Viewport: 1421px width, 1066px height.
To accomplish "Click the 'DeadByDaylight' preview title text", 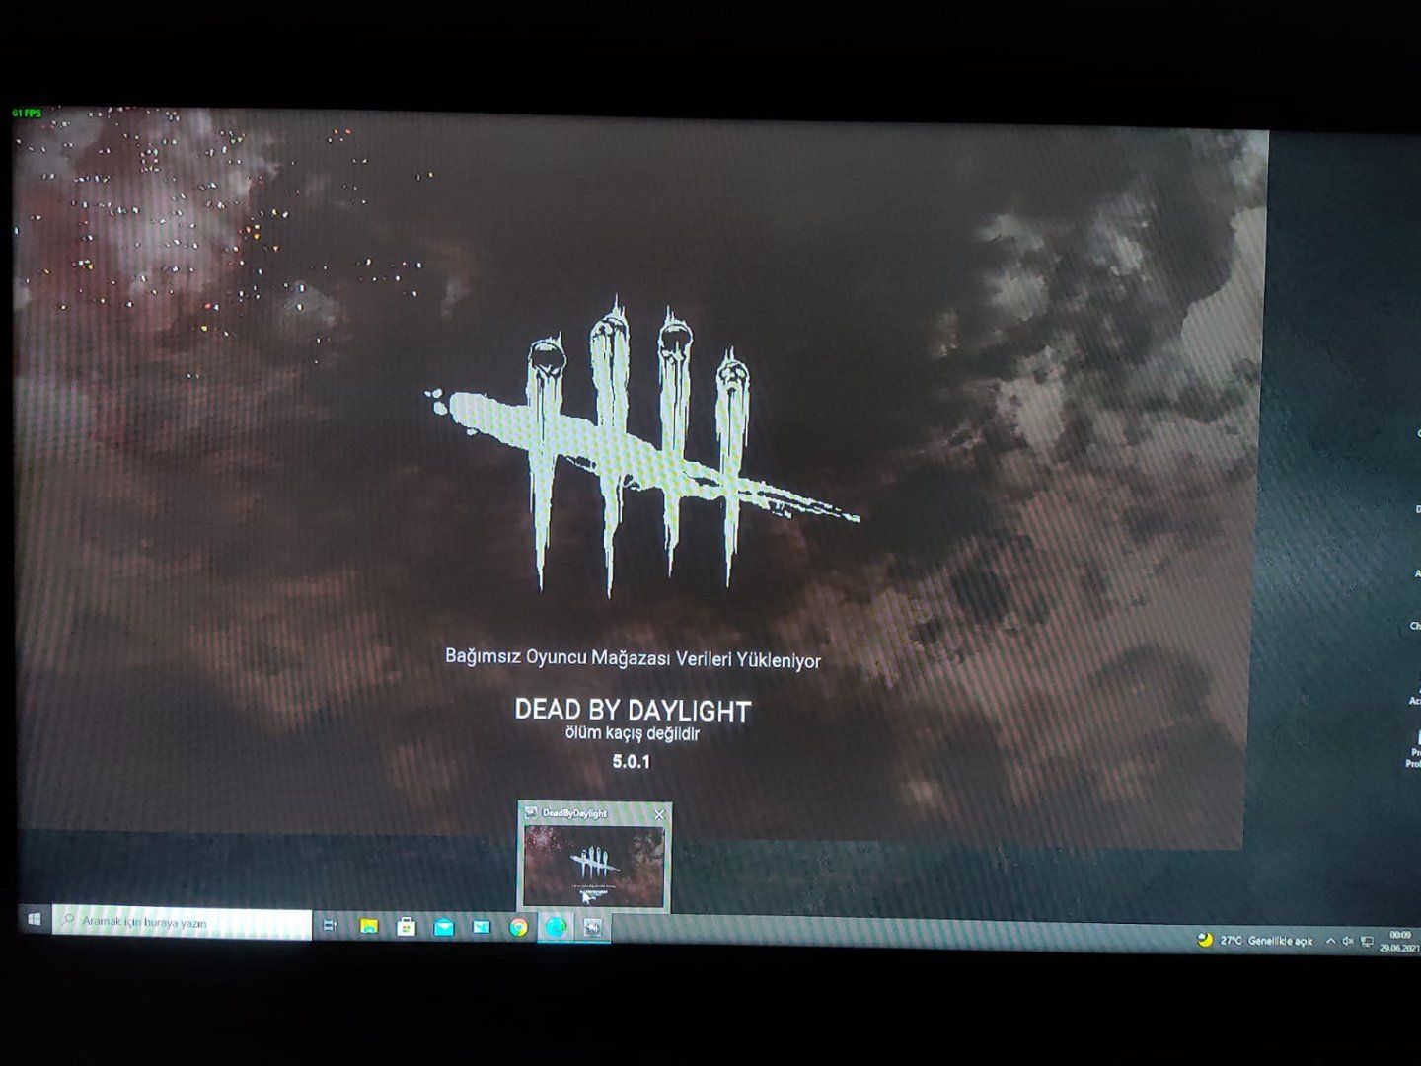I will 574,813.
